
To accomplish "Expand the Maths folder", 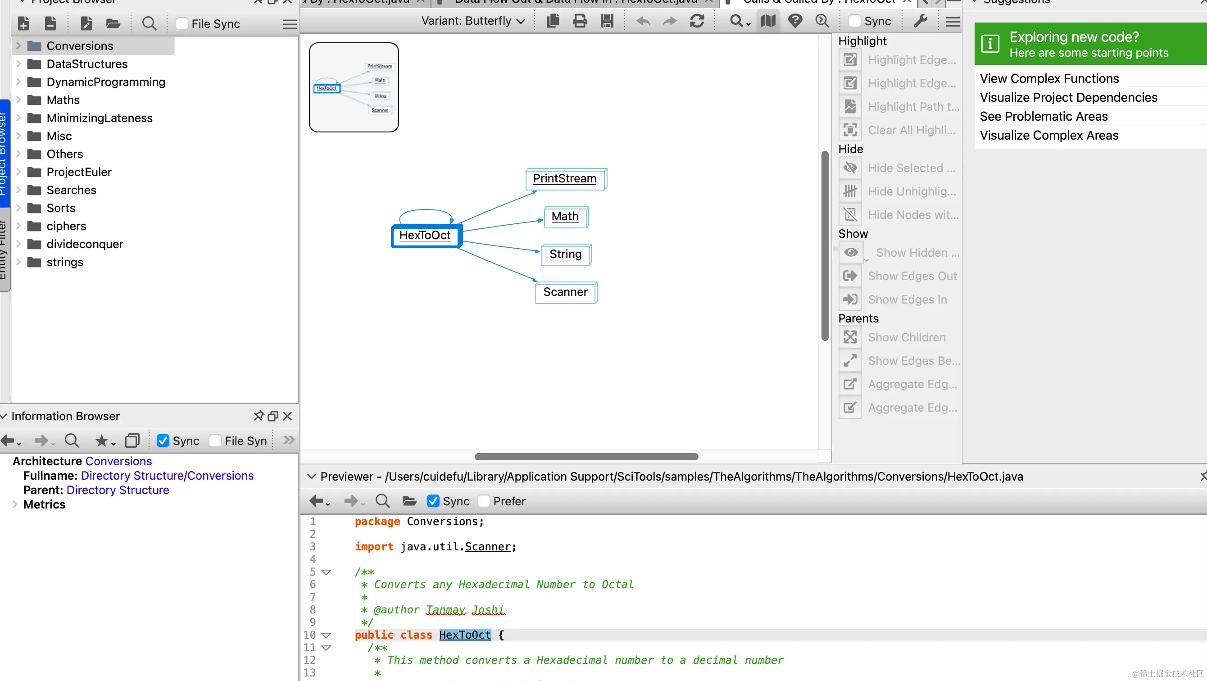I will coord(18,100).
